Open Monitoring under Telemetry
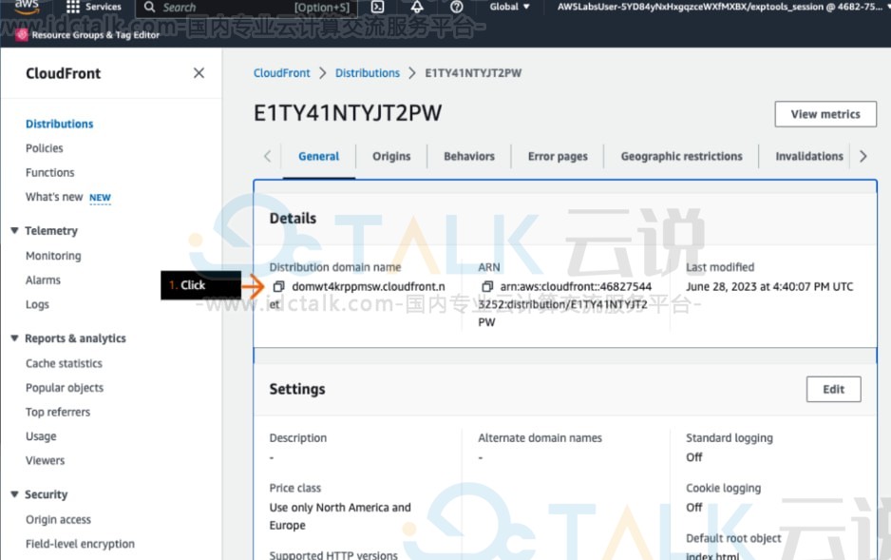 tap(53, 256)
